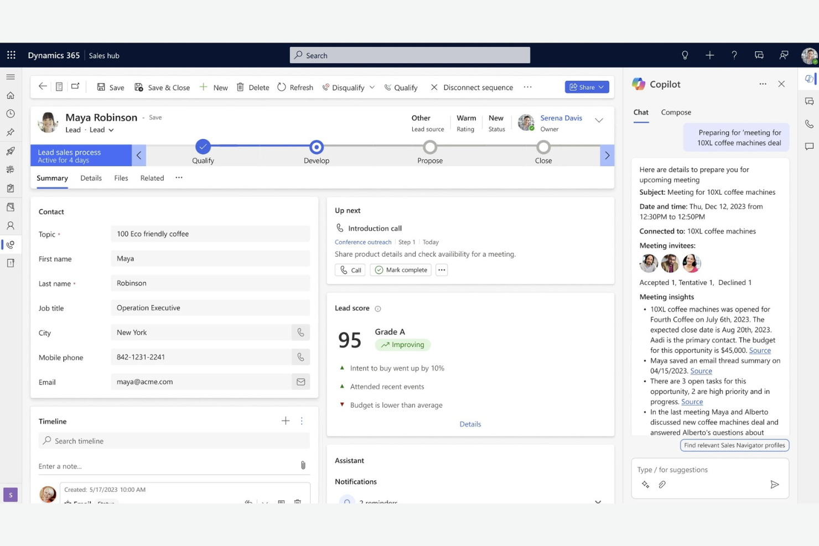This screenshot has width=819, height=546.
Task: Click the Topic input field
Action: pos(210,234)
